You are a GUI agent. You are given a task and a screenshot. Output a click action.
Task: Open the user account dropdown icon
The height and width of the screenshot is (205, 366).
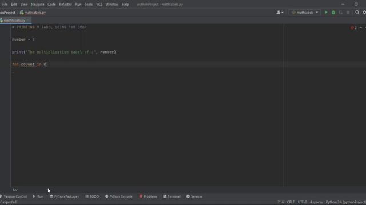point(280,13)
